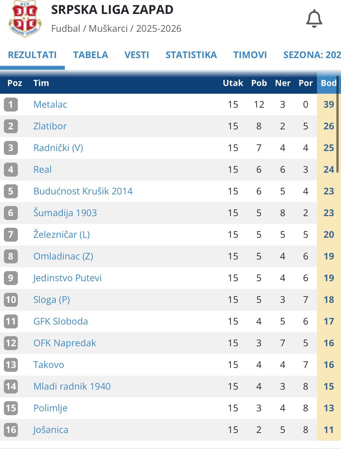
Task: Click the vertical scrollbar on the table
Action: (337, 124)
